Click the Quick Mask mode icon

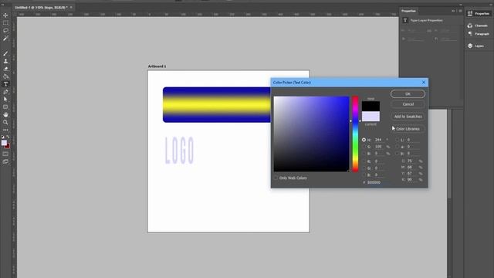point(5,154)
